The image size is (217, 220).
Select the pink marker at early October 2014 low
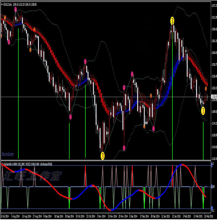coord(70,117)
